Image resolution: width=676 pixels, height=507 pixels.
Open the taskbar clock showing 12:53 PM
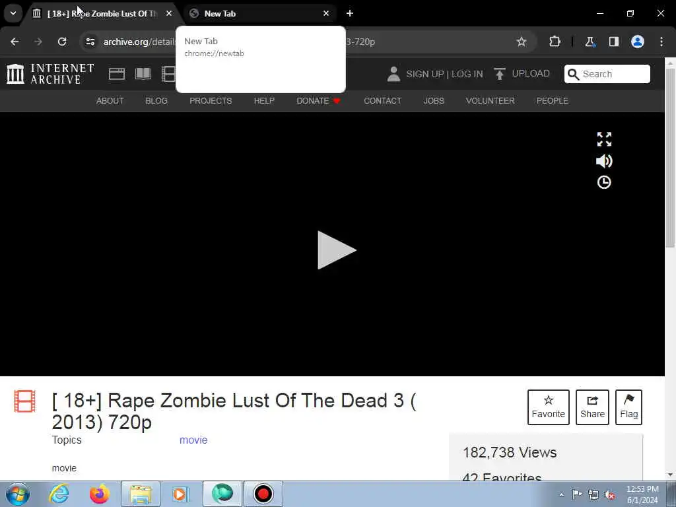[x=642, y=494]
